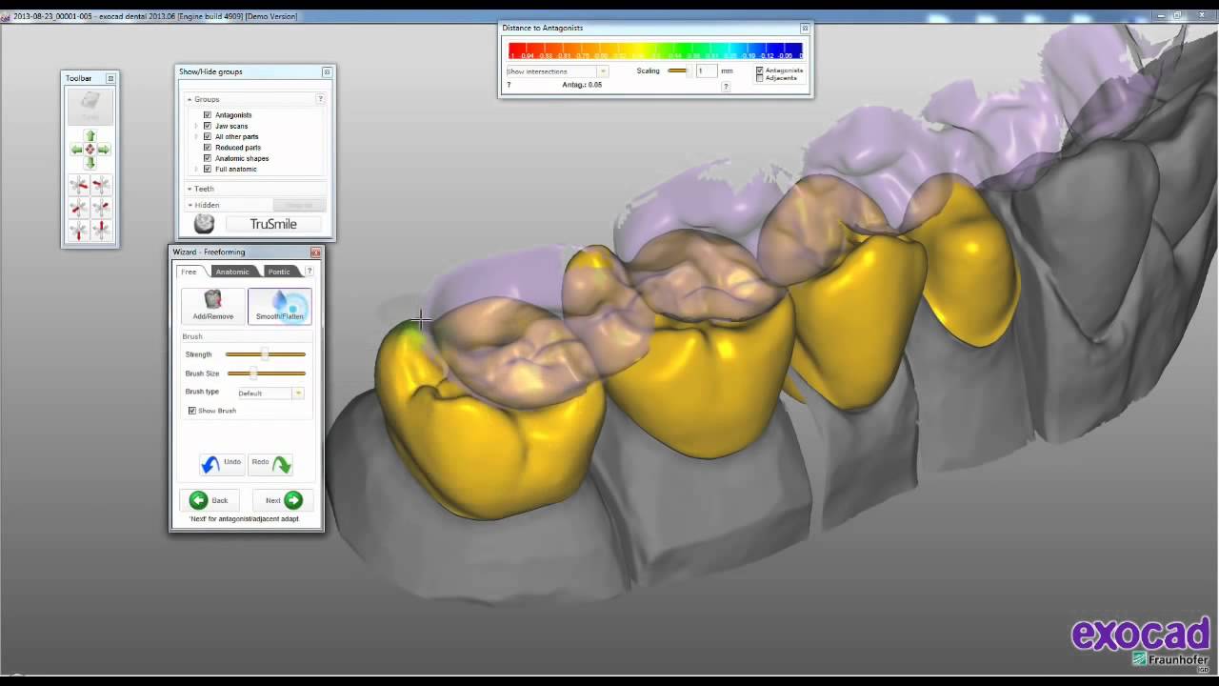Viewport: 1219px width, 686px height.
Task: Open the Brush type dropdown
Action: tap(270, 393)
